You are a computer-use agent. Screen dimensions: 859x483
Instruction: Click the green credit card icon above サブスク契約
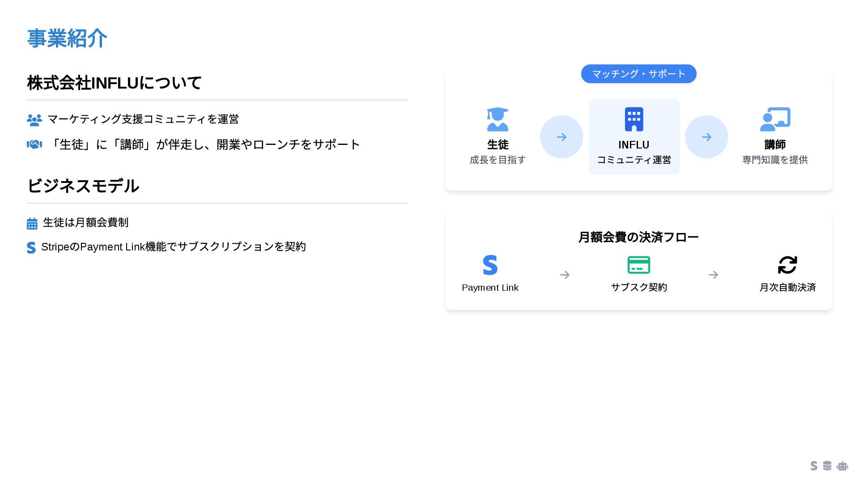tap(639, 265)
